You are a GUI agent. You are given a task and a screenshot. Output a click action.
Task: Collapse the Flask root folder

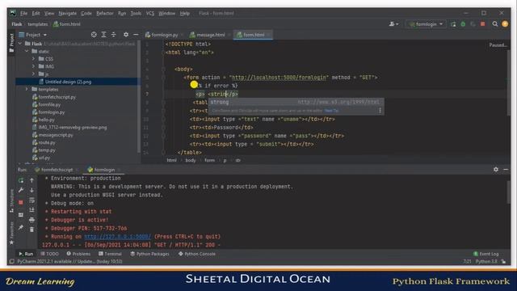pos(20,44)
